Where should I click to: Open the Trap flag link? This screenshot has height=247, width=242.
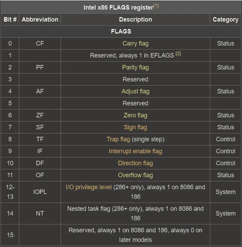118,139
